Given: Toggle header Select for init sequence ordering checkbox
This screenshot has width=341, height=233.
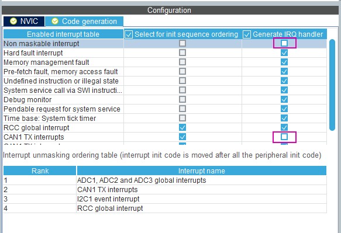Looking at the screenshot, I should pyautogui.click(x=129, y=34).
